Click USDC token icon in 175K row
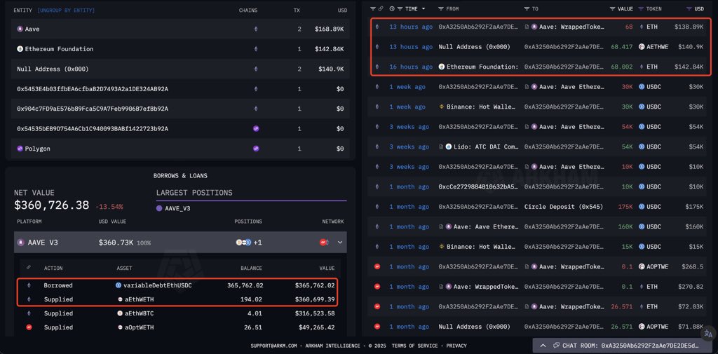Image resolution: width=718 pixels, height=354 pixels. point(642,207)
